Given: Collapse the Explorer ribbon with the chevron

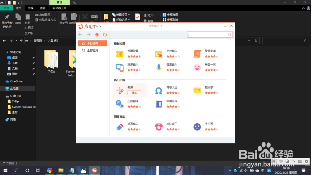Looking at the screenshot, I should point(304,8).
